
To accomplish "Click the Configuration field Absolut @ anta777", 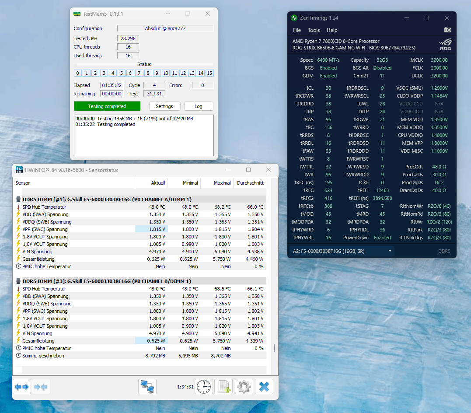I will pyautogui.click(x=165, y=28).
